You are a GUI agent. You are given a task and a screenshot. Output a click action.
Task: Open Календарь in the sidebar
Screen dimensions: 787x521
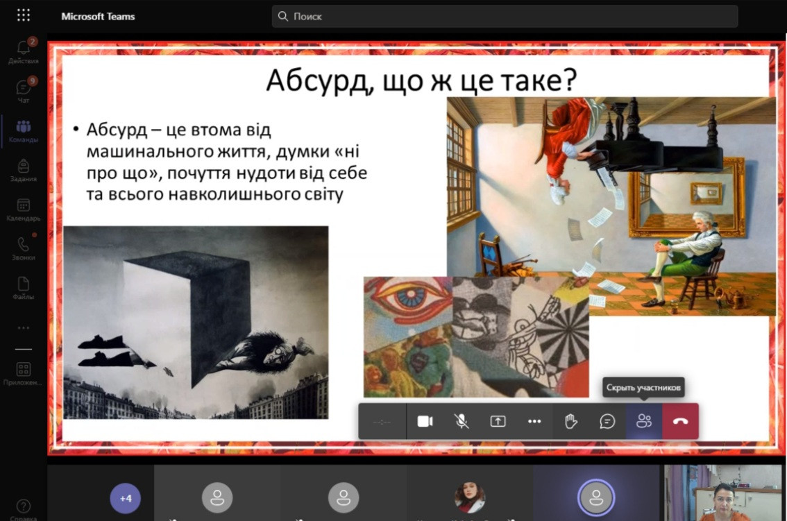pos(24,209)
